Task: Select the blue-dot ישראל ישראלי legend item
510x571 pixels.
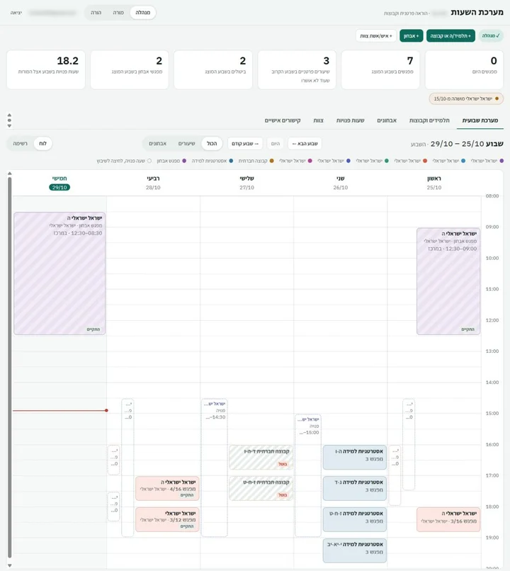Action: coord(448,161)
